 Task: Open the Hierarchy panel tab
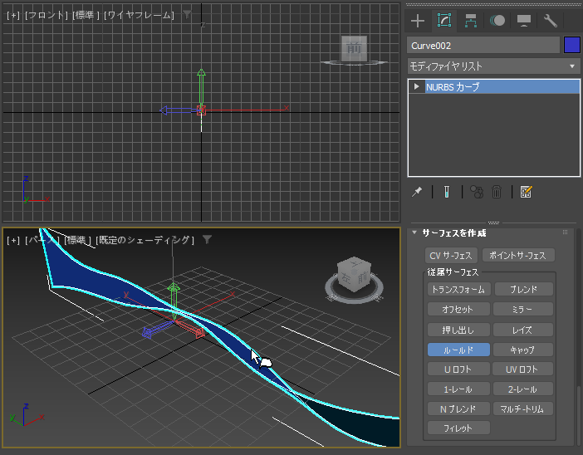(471, 21)
